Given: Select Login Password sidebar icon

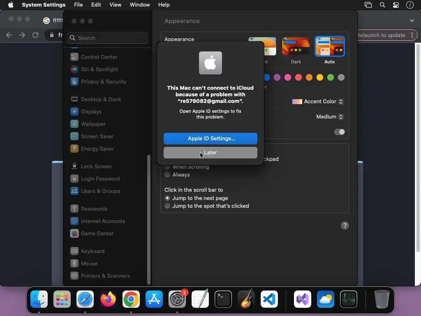Looking at the screenshot, I should (74, 179).
